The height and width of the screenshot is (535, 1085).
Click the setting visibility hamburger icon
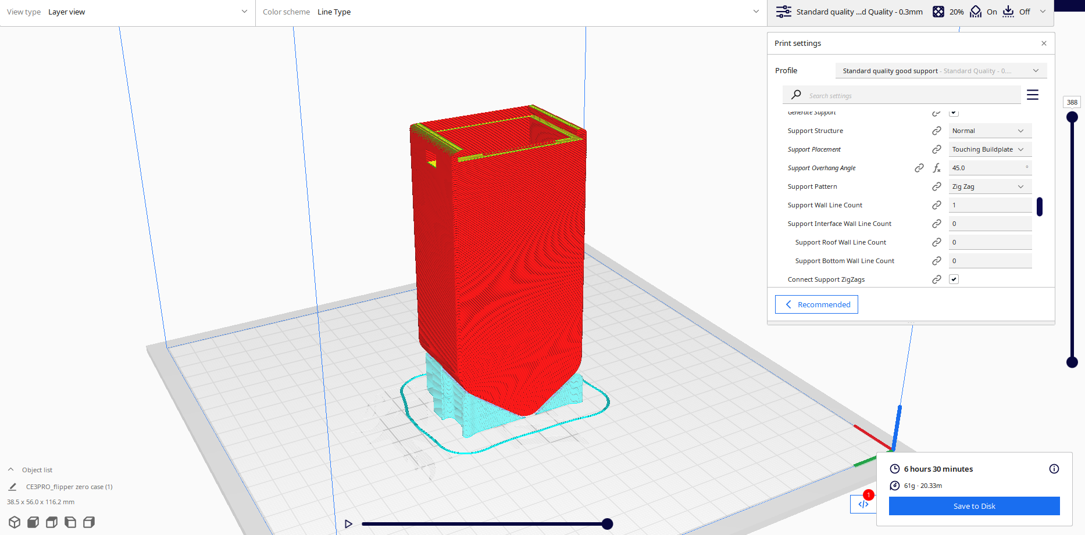pos(1033,94)
